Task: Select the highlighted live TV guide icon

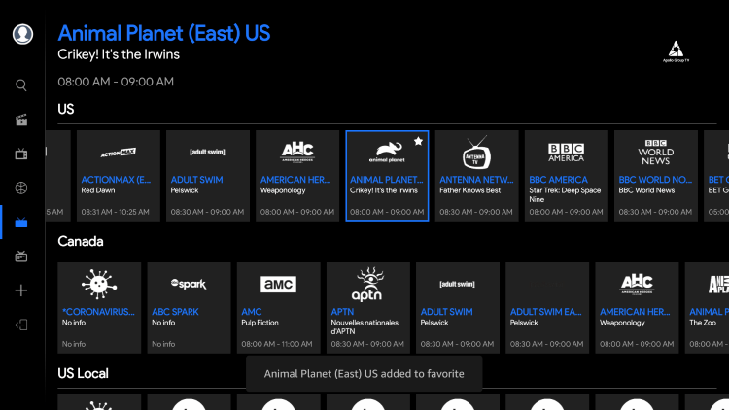Action: click(21, 222)
